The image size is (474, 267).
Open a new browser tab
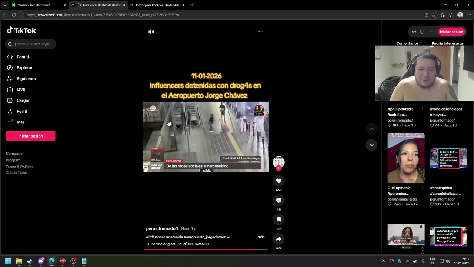pyautogui.click(x=192, y=5)
